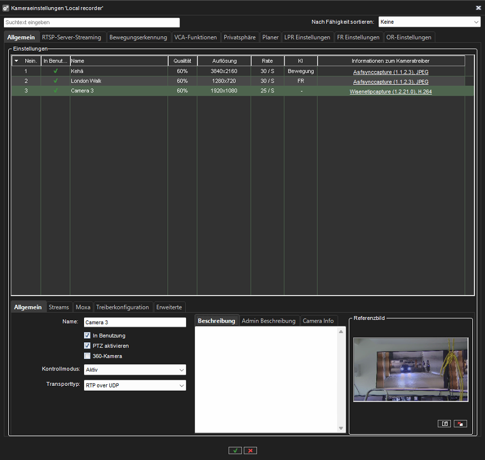Screen dimensions: 485x460
Task: Toggle the PTZ aktivieren checkbox
Action: pyautogui.click(x=87, y=346)
